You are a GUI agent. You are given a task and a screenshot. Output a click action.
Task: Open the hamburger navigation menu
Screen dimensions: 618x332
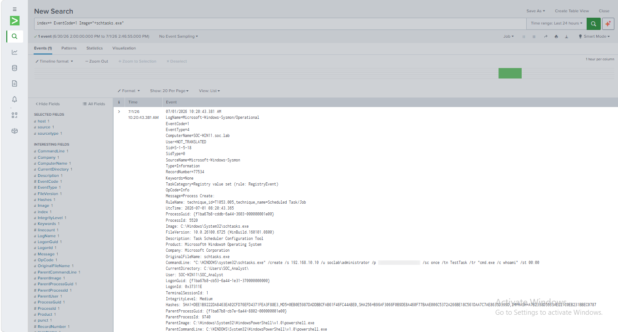[15, 9]
